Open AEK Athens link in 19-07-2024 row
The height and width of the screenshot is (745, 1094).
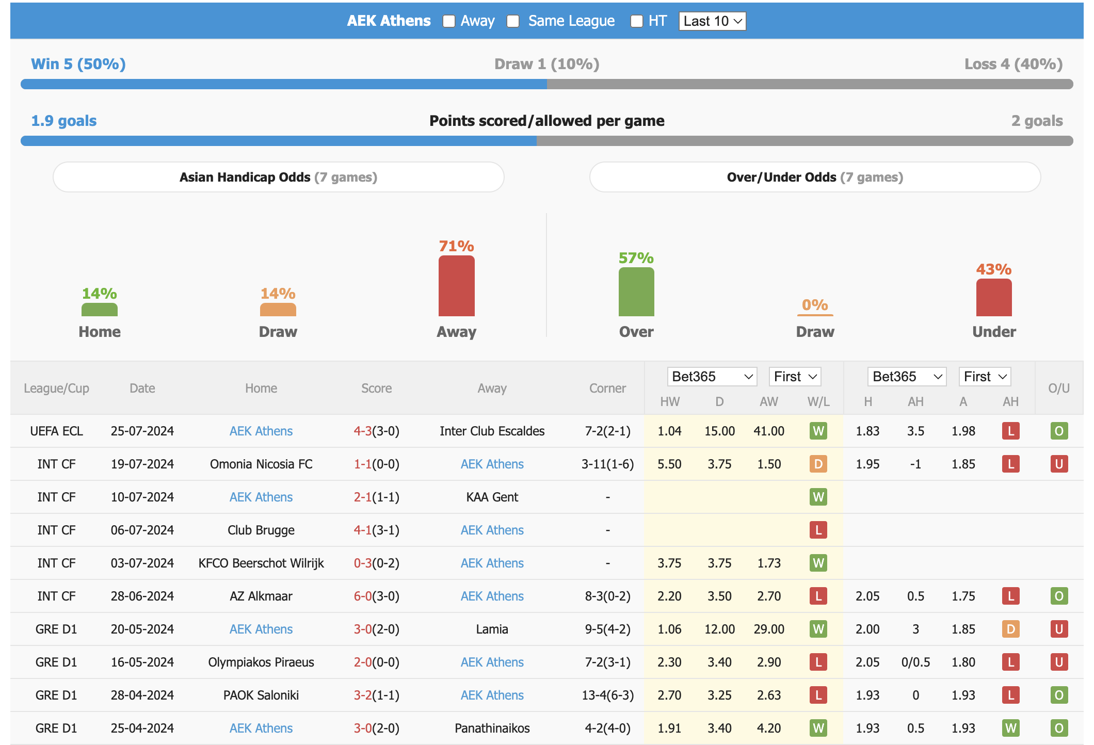492,464
